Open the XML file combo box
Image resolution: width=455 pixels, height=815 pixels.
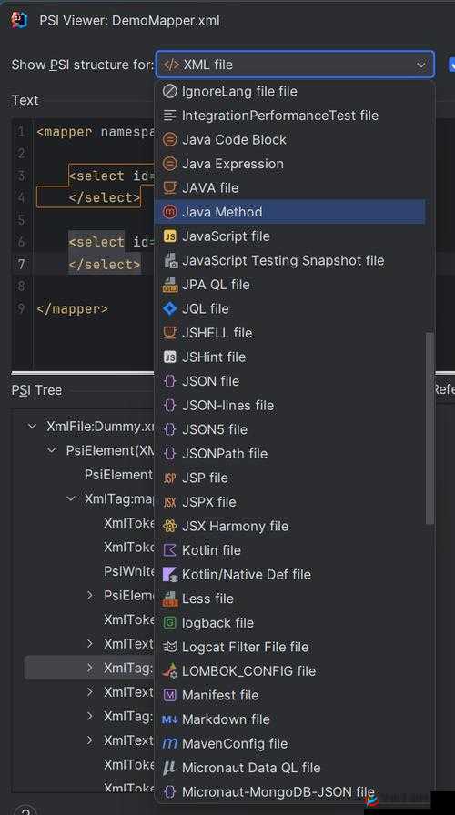click(295, 65)
